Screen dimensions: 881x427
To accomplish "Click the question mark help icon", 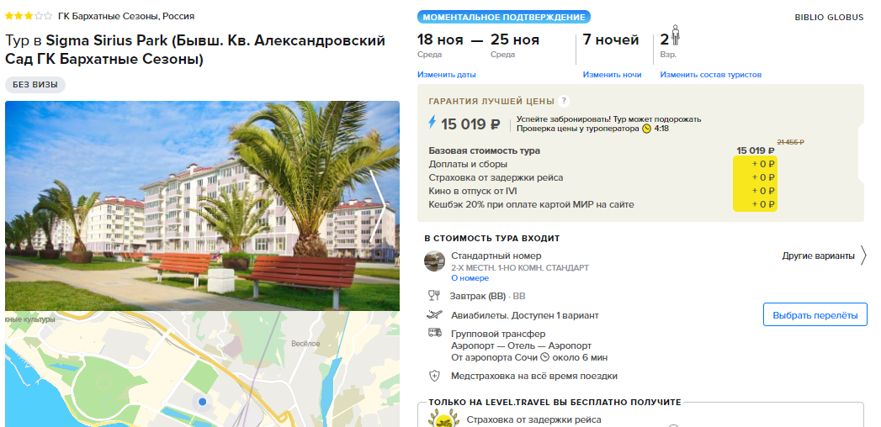I will (x=564, y=102).
